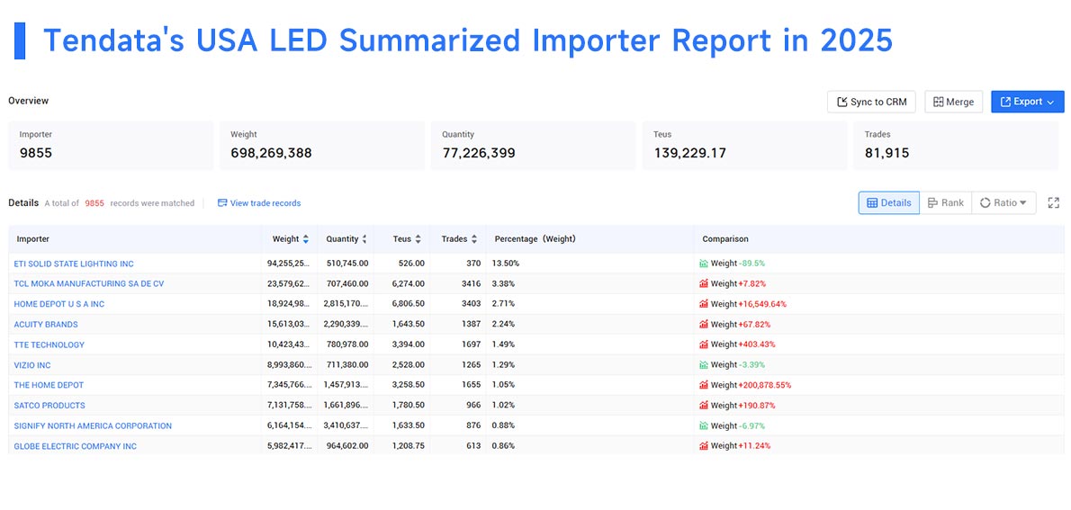Open ETI SOLID STATE LIGHTING INC importer

pyautogui.click(x=74, y=264)
